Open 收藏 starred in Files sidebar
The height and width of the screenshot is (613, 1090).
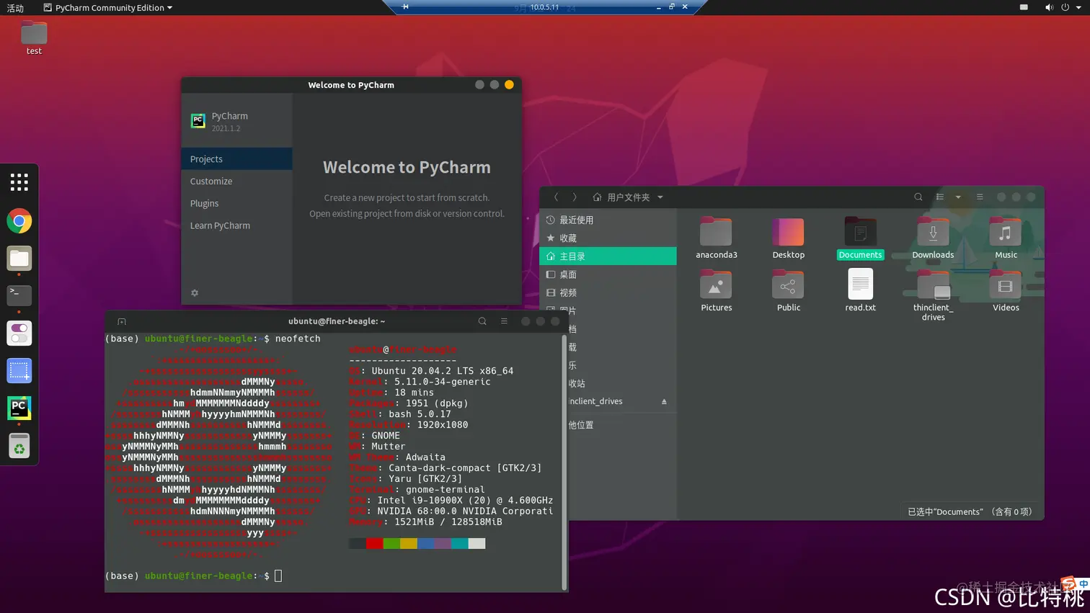coord(608,238)
